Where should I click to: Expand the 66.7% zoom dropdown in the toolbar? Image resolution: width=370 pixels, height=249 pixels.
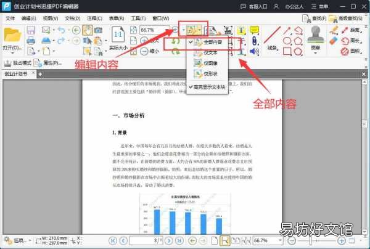point(167,30)
